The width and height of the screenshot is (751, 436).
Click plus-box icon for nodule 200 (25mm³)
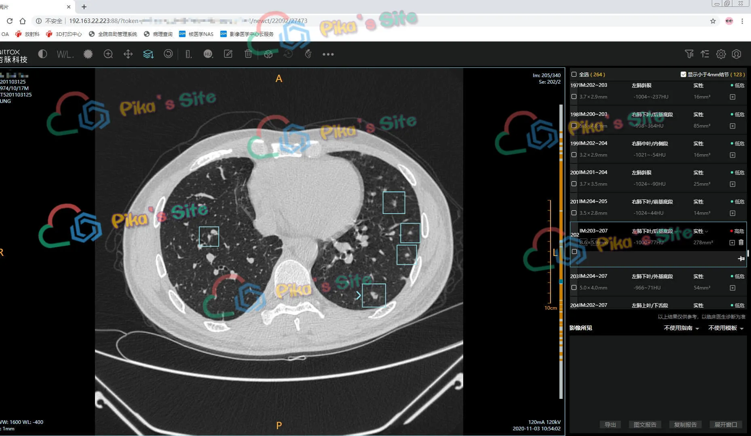tap(732, 184)
